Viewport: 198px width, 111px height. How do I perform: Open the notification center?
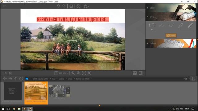(193, 109)
